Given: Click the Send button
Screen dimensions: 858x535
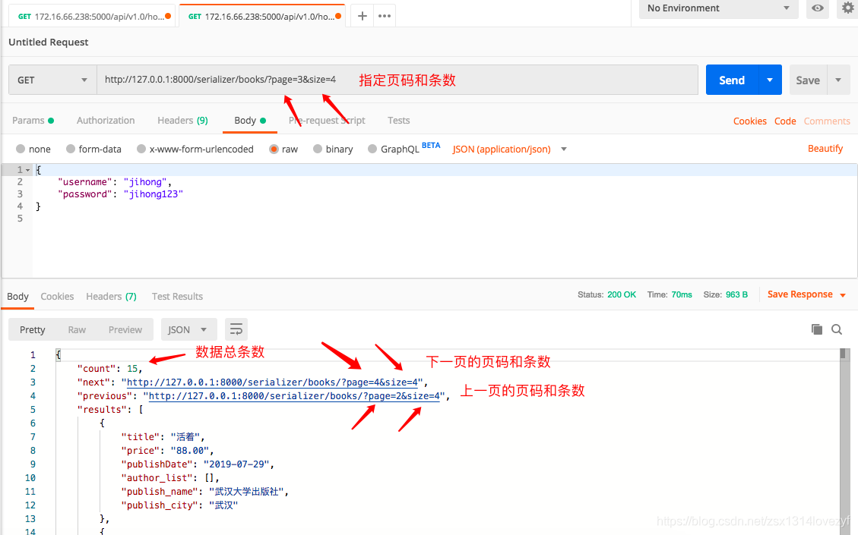Looking at the screenshot, I should [x=732, y=80].
